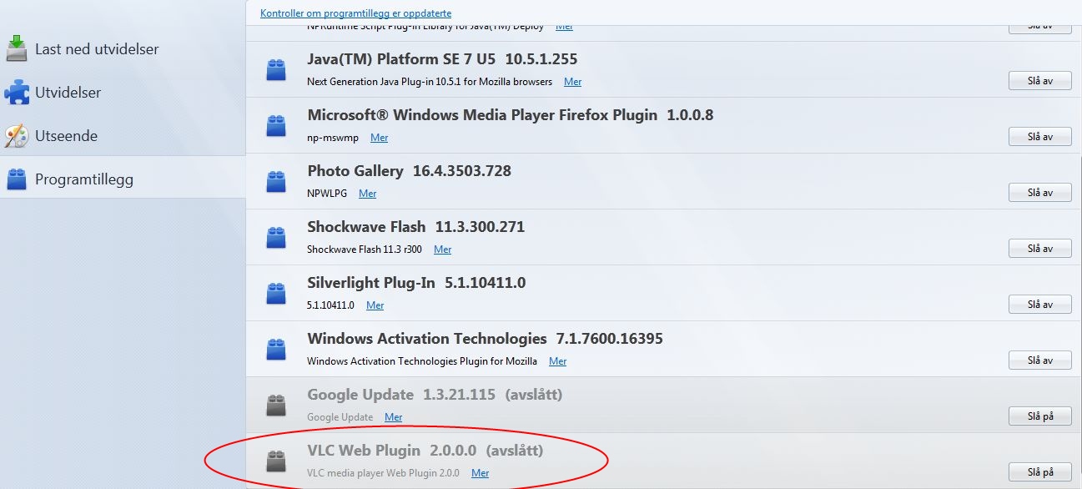1082x489 pixels.
Task: Select the Silverlight Plug-In list row
Action: tap(663, 293)
